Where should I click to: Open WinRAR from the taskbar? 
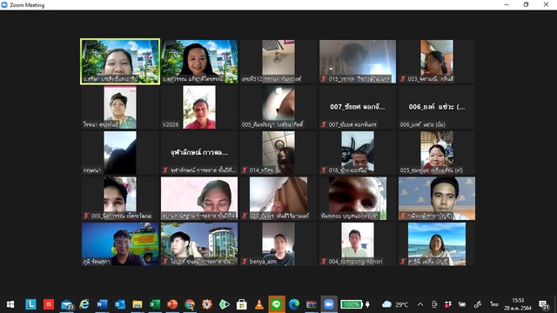coord(312,304)
